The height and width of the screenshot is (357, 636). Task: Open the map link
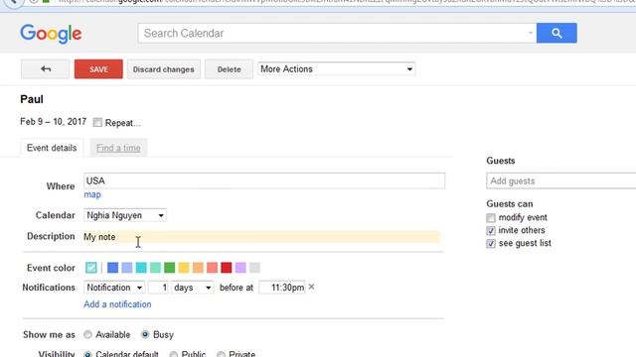pyautogui.click(x=92, y=194)
